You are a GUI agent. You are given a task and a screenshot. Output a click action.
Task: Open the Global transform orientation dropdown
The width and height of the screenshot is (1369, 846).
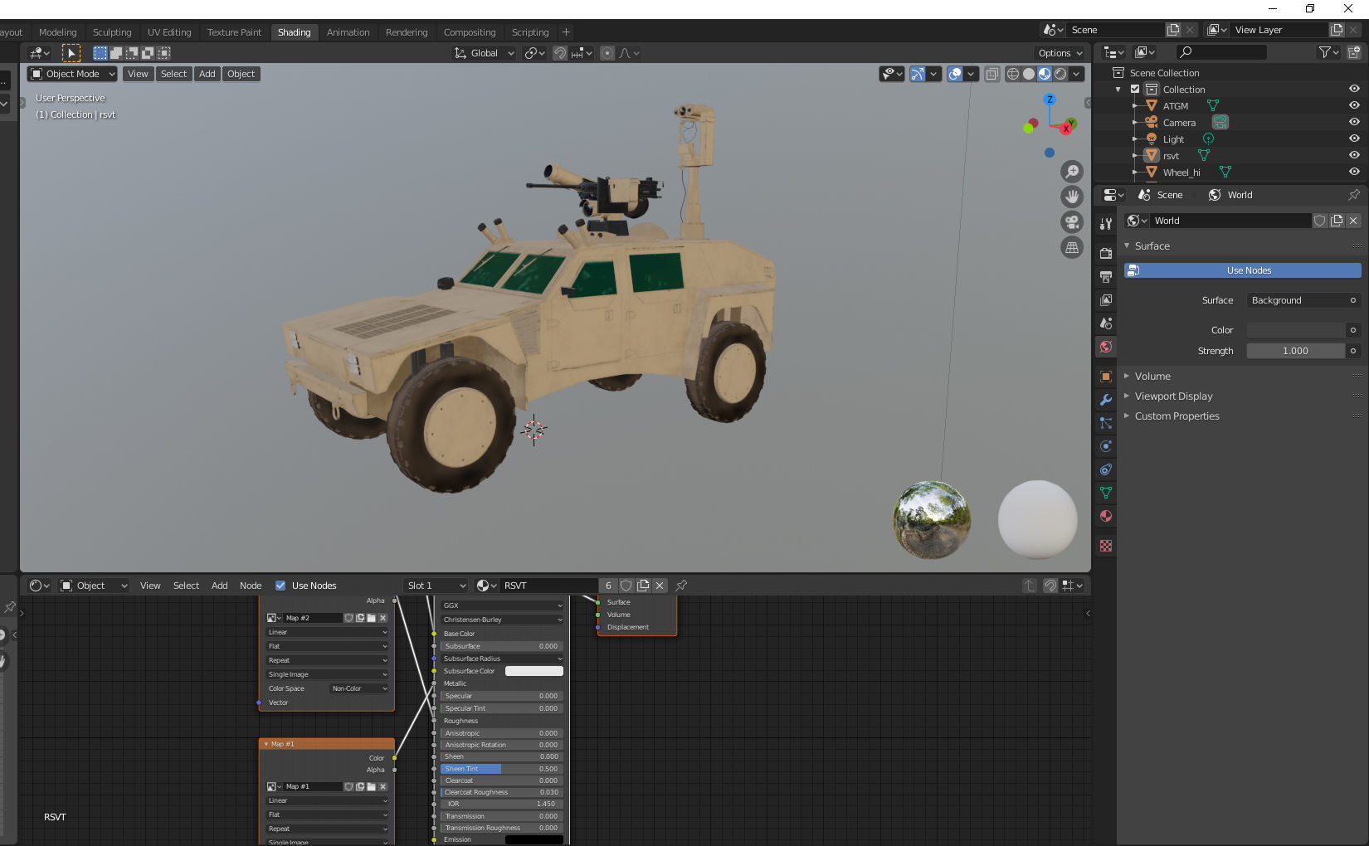pos(485,53)
